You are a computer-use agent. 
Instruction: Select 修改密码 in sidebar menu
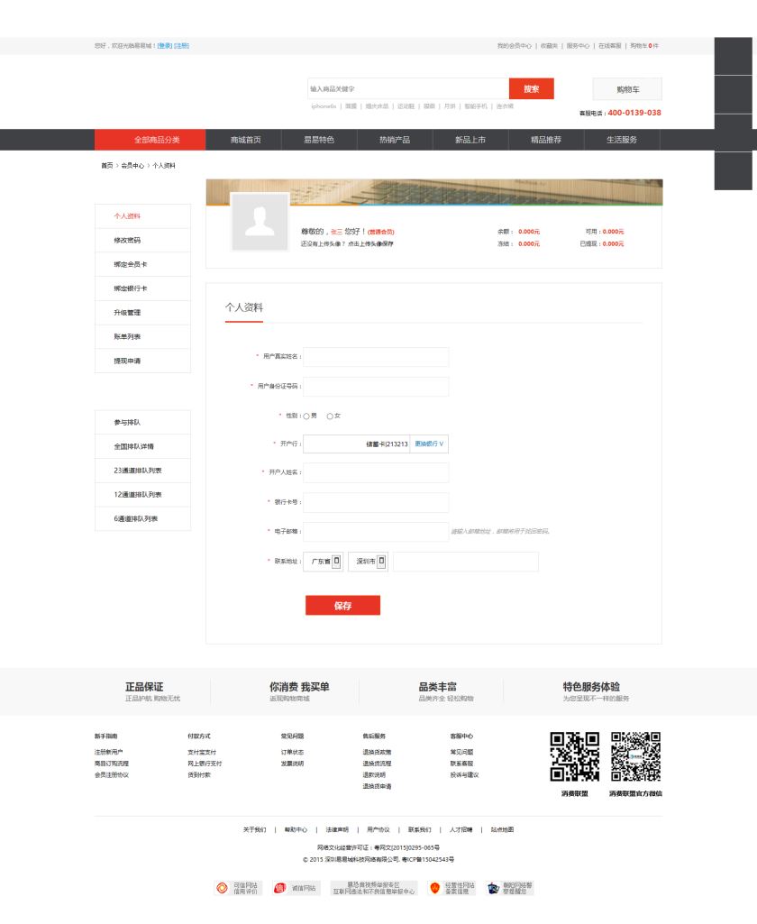(142, 241)
